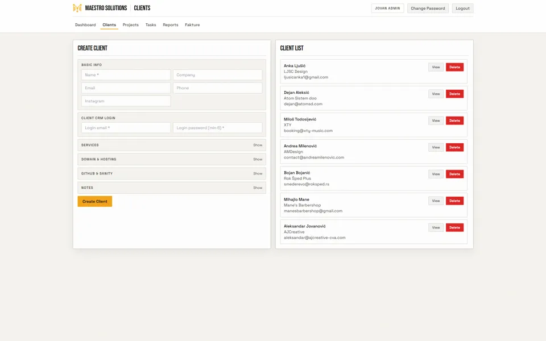This screenshot has height=341, width=546.
Task: Click the Maestro Solutions logo icon
Action: tap(77, 8)
